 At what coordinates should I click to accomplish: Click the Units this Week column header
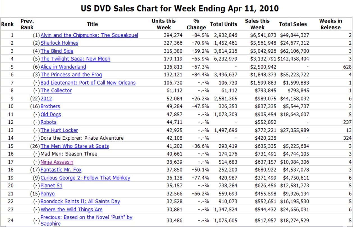[163, 24]
